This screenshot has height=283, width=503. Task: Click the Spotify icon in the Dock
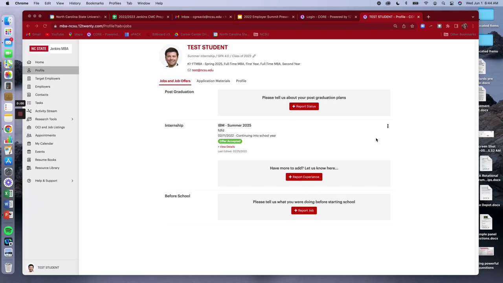coord(8,231)
